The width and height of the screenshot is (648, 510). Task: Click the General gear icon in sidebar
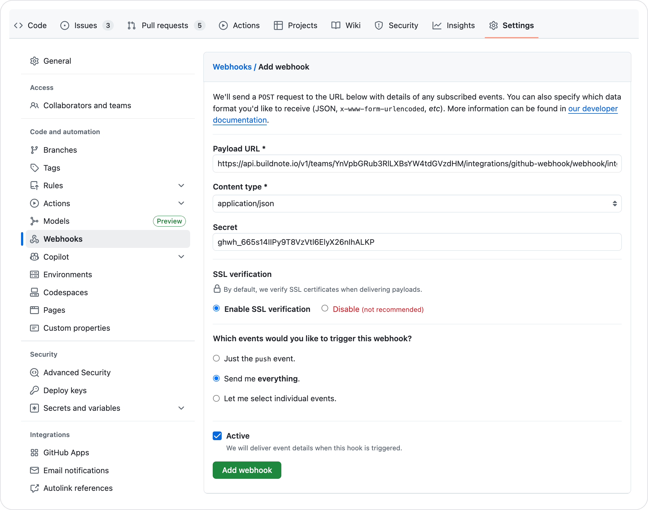(x=34, y=61)
